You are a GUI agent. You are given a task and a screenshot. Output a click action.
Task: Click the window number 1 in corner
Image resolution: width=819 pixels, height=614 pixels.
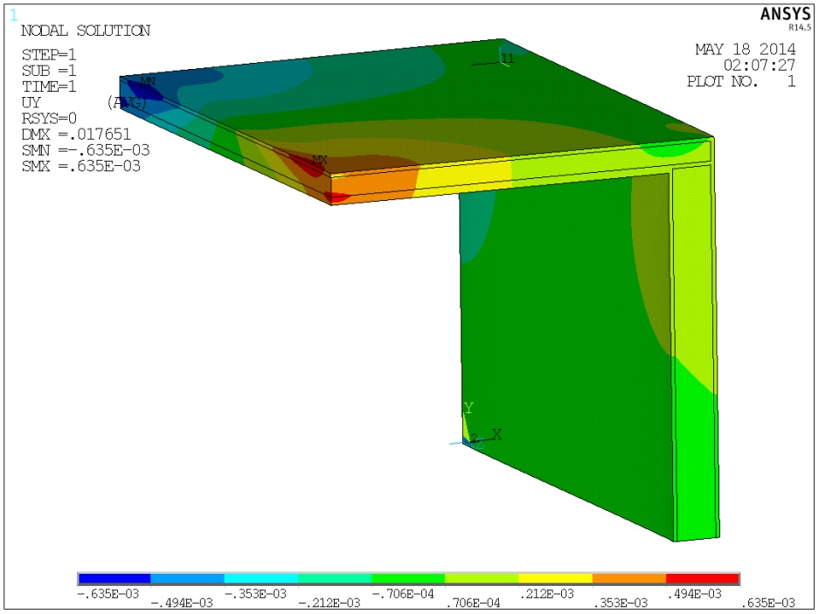(14, 15)
